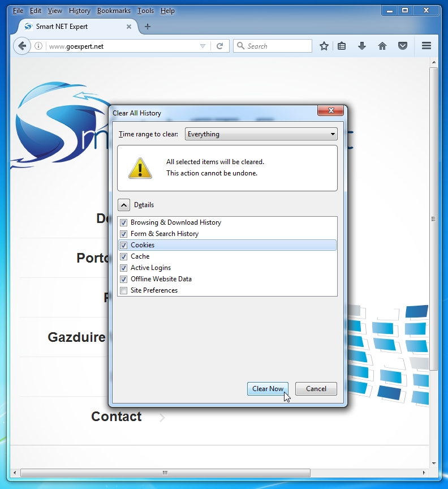The height and width of the screenshot is (489, 448).
Task: Open Time range to clear dropdown
Action: pyautogui.click(x=261, y=134)
